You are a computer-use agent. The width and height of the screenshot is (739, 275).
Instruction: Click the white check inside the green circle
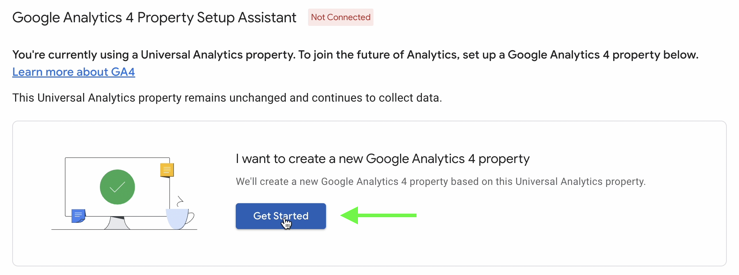(x=117, y=187)
